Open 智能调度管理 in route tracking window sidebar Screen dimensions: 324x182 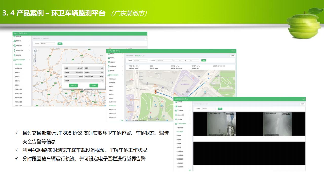112,109
